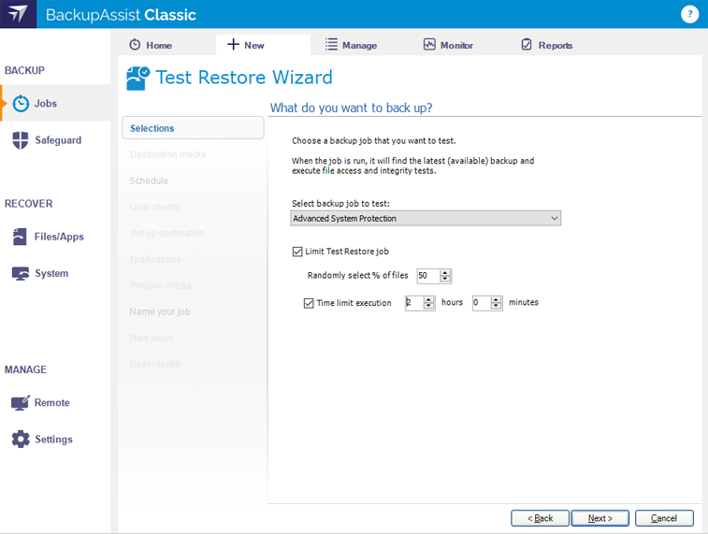The image size is (708, 534).
Task: Open Settings under Manage
Action: pyautogui.click(x=56, y=440)
